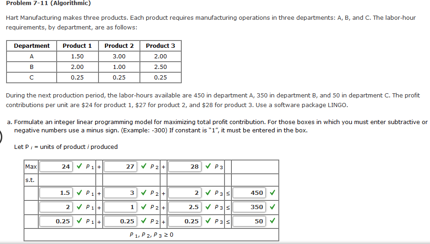The width and height of the screenshot is (430, 244).
Task: Click the objective coefficient field containing 27
Action: (x=120, y=167)
